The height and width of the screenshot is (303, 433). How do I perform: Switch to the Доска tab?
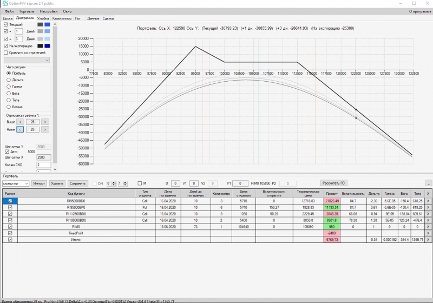coord(8,18)
